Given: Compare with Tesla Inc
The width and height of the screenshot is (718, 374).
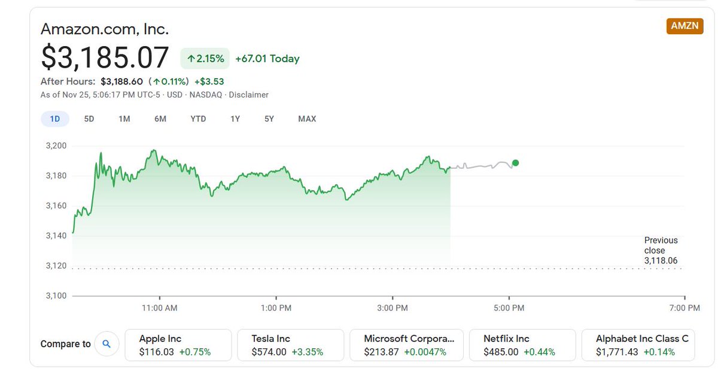Looking at the screenshot, I should (291, 345).
